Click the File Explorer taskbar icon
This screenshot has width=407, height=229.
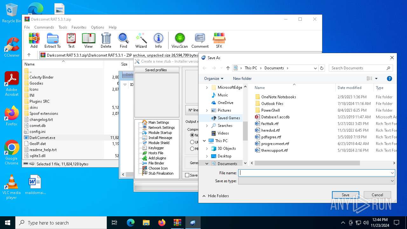click(x=146, y=223)
